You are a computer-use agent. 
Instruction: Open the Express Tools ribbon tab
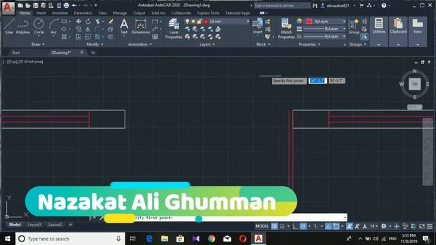point(208,13)
